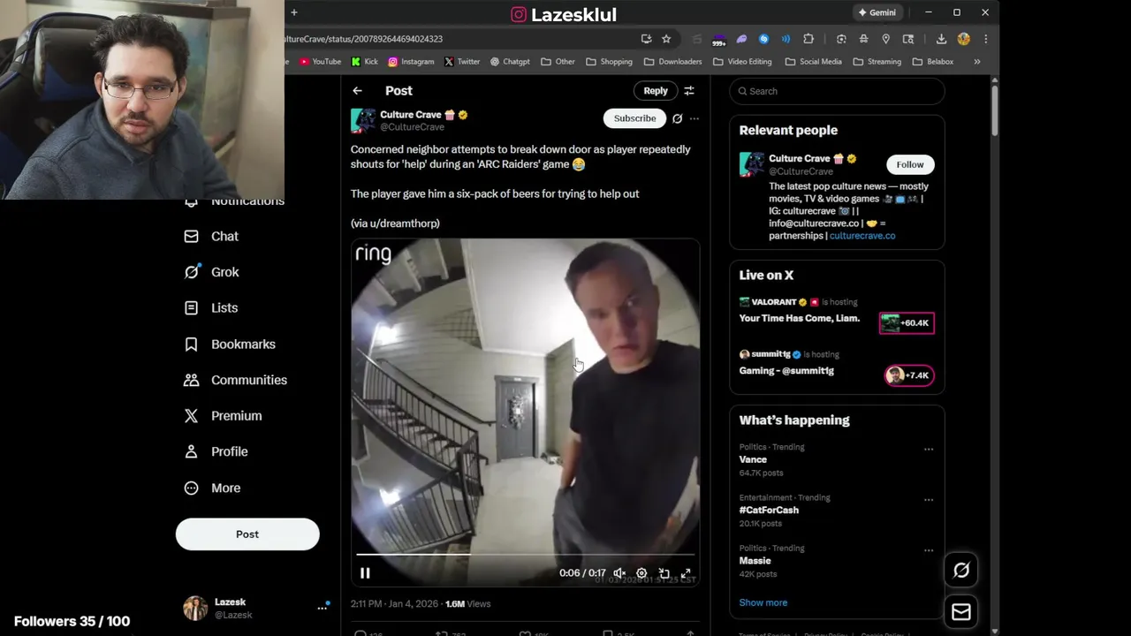Image resolution: width=1131 pixels, height=636 pixels.
Task: Open Chat in the sidebar
Action: coord(210,237)
